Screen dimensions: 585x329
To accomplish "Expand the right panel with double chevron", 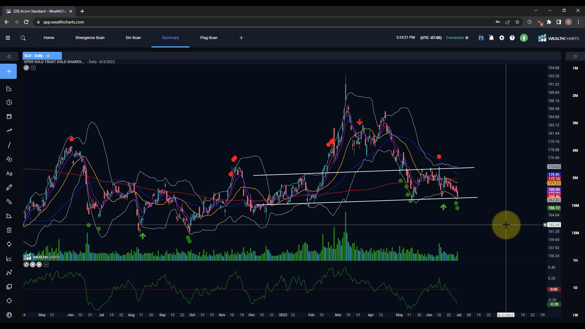I will tap(575, 56).
